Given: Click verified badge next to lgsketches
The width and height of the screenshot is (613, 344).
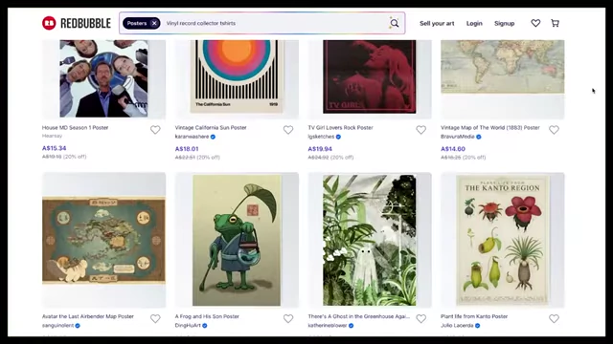Looking at the screenshot, I should (338, 137).
